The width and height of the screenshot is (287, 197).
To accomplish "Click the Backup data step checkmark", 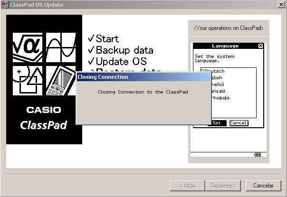I will 91,49.
